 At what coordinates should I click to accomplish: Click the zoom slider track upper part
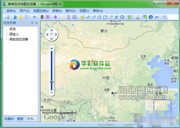(52, 66)
